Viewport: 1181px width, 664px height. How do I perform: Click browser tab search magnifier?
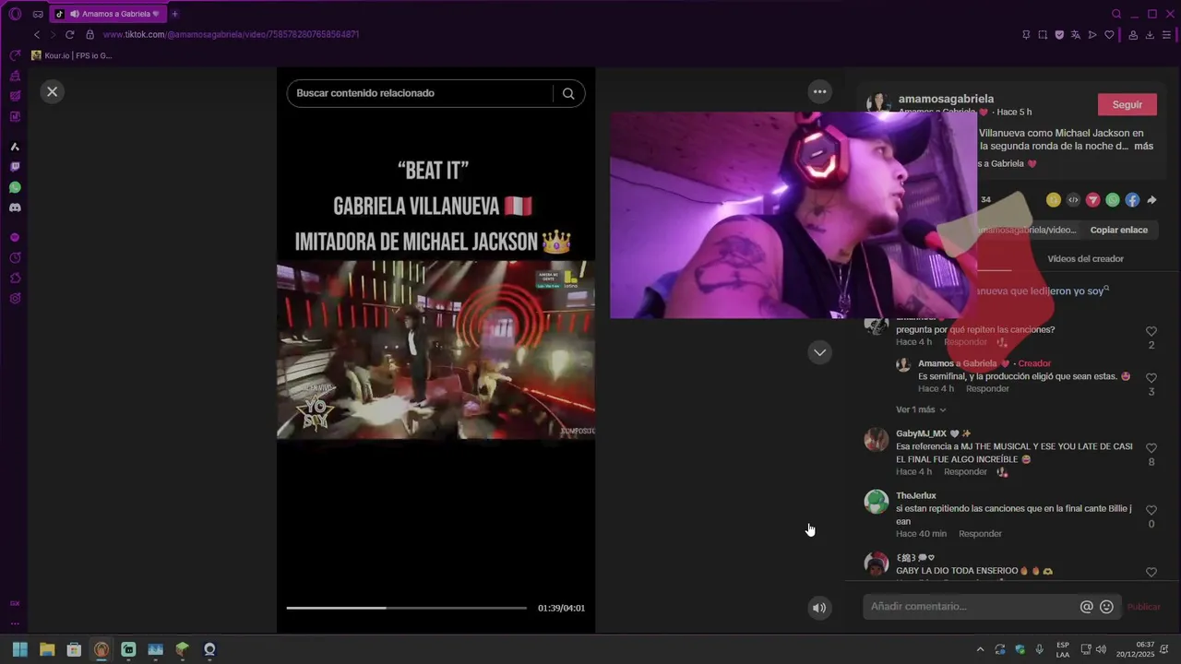click(x=1116, y=14)
